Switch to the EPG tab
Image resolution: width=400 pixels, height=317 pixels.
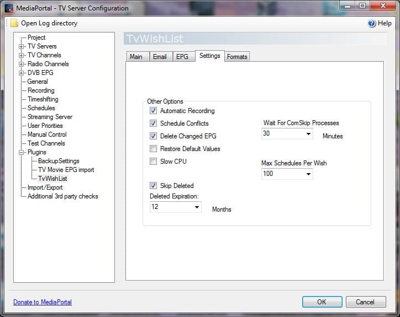click(183, 57)
